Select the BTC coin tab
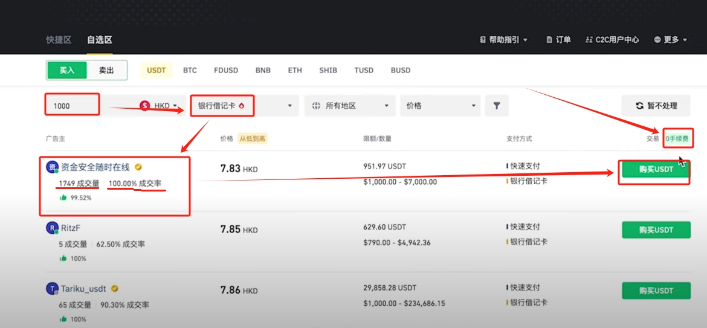This screenshot has height=328, width=707. (x=190, y=70)
